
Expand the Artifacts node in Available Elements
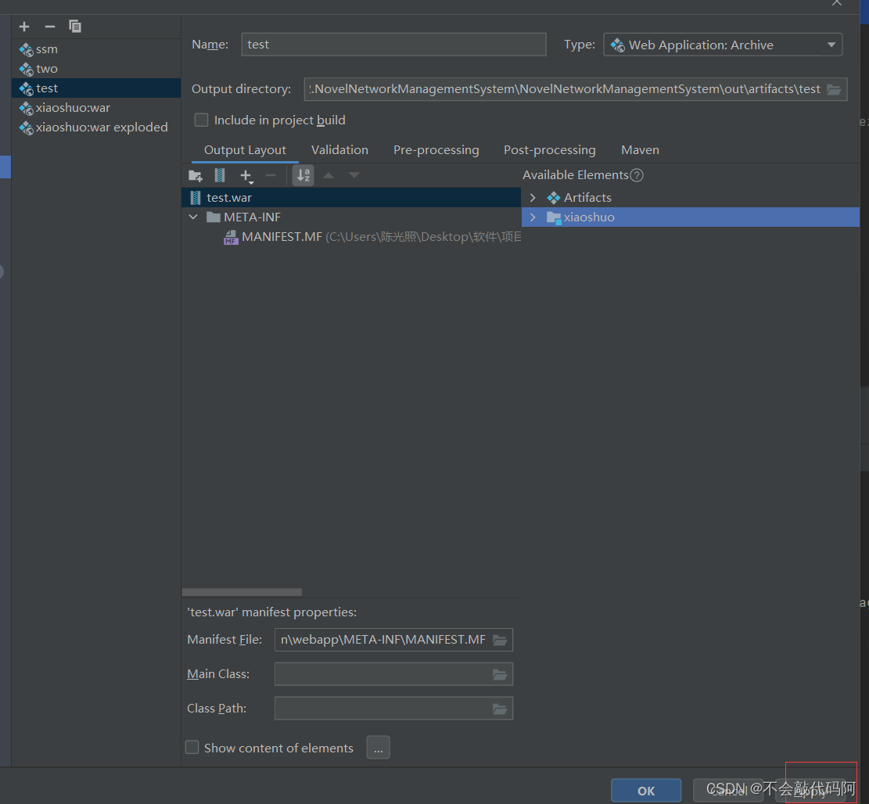coord(533,198)
